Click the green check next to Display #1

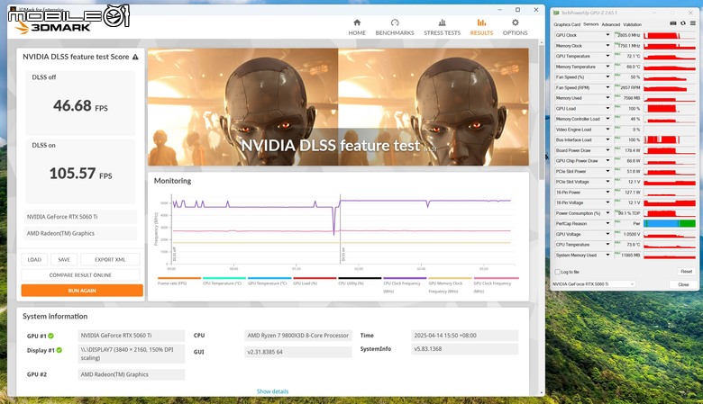coord(59,350)
